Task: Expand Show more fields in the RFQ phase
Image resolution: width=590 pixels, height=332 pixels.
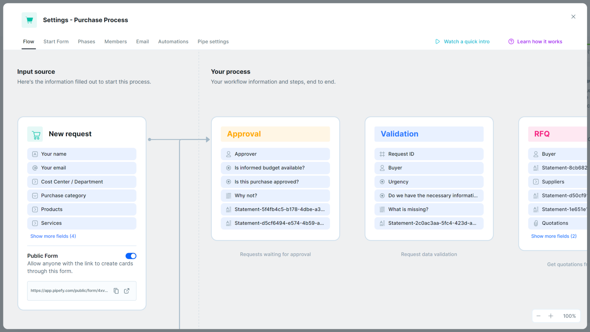Action: pyautogui.click(x=554, y=236)
